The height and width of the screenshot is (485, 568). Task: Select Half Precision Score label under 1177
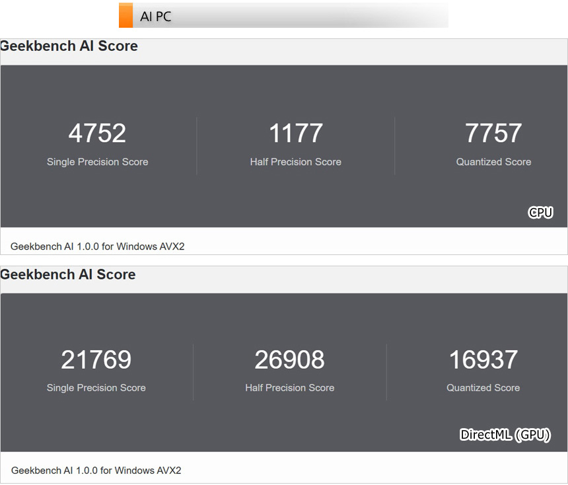tap(295, 162)
